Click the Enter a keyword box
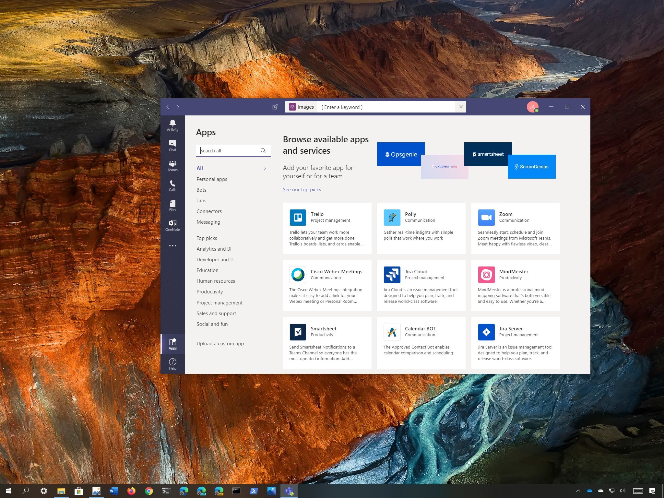 [x=386, y=107]
